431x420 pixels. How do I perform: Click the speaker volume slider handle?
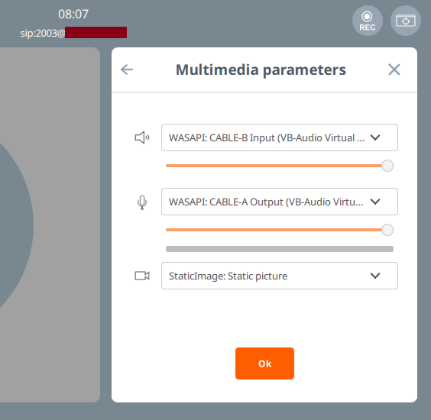click(387, 166)
